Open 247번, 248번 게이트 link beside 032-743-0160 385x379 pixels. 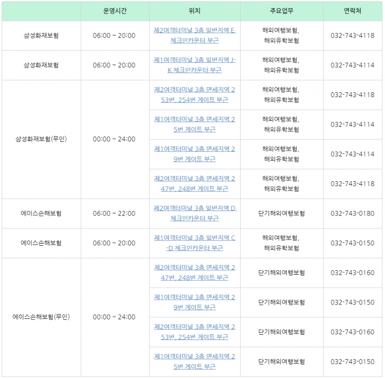tap(194, 273)
